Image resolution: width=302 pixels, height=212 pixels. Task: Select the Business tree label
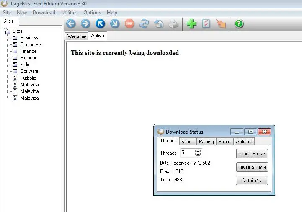point(29,38)
